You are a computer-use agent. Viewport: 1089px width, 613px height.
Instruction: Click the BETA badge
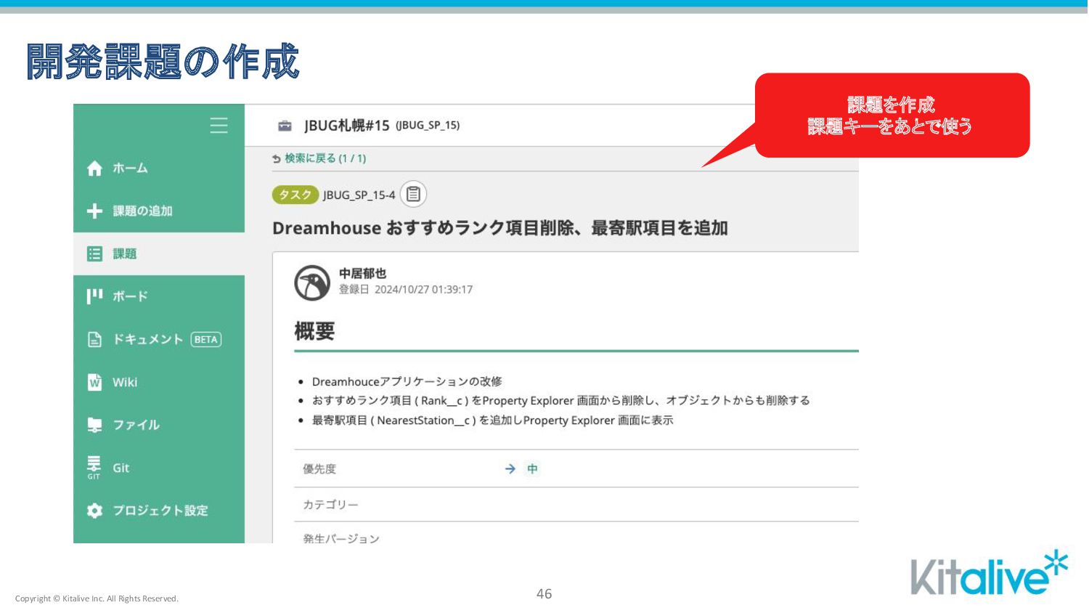(x=206, y=339)
